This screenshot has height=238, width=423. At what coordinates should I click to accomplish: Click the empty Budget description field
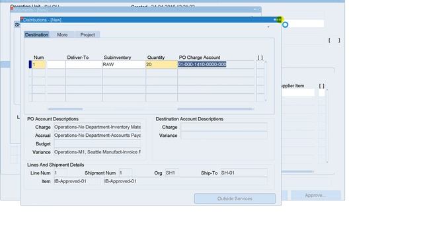97,144
